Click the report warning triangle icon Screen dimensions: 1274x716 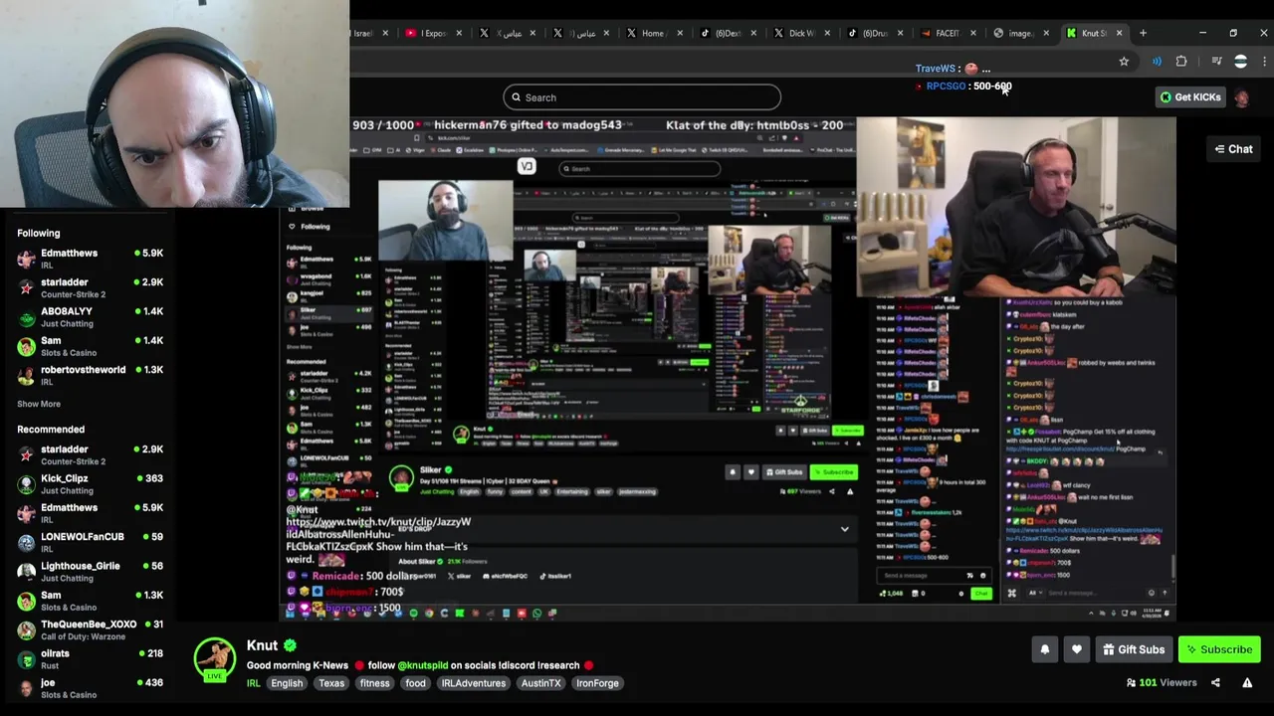1247,682
